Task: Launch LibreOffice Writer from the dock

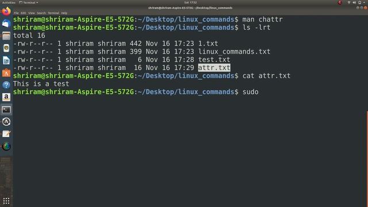Action: click(x=6, y=60)
